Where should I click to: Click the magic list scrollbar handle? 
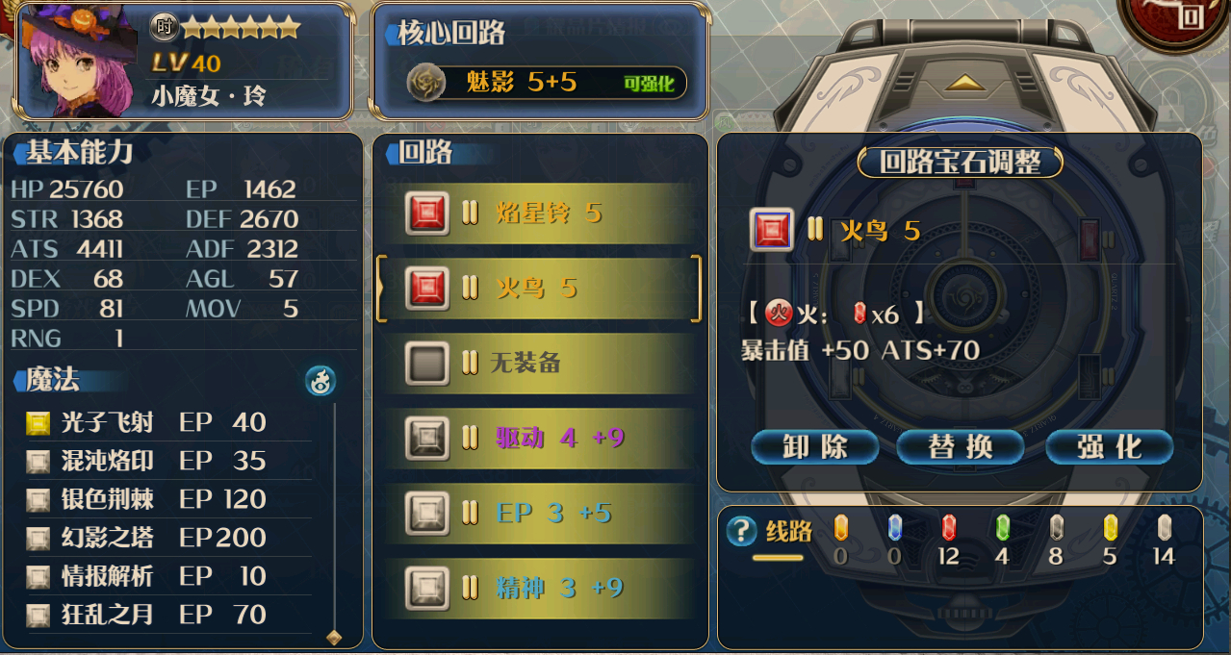coord(334,637)
